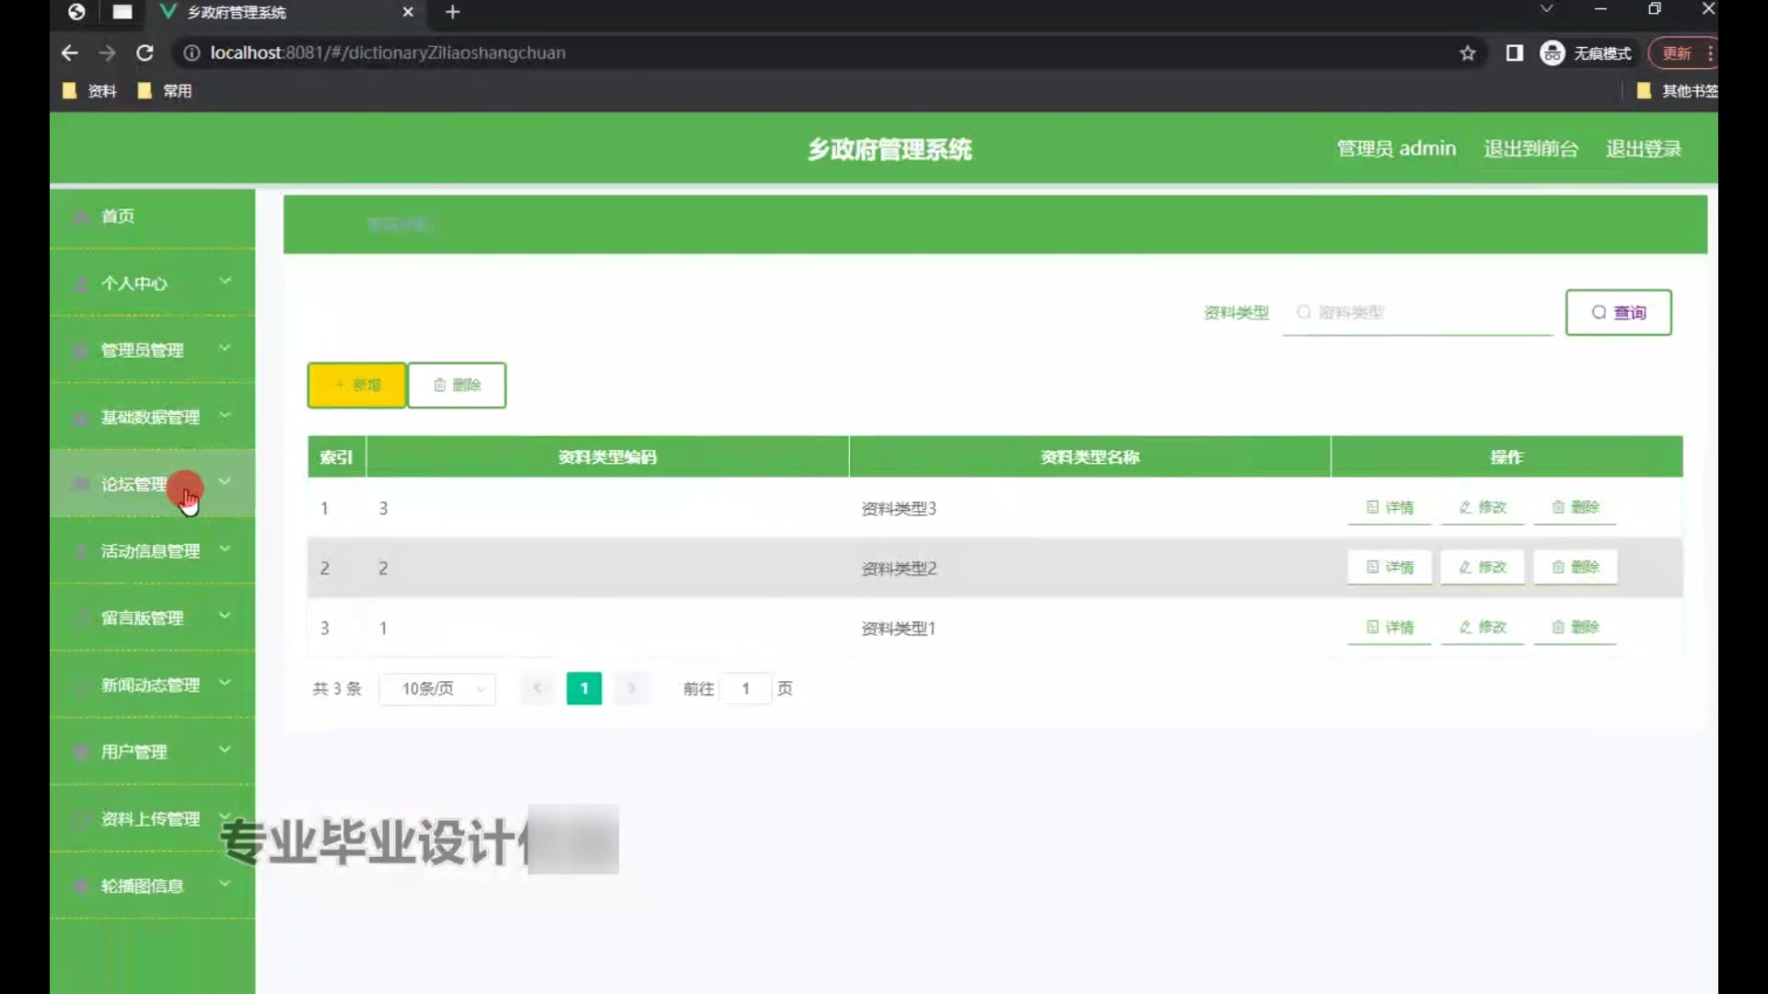Click the site info icon in address bar
Image resolution: width=1768 pixels, height=994 pixels.
pyautogui.click(x=192, y=52)
